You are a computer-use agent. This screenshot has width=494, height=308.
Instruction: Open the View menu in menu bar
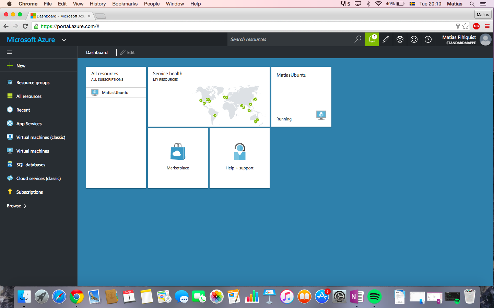[78, 4]
